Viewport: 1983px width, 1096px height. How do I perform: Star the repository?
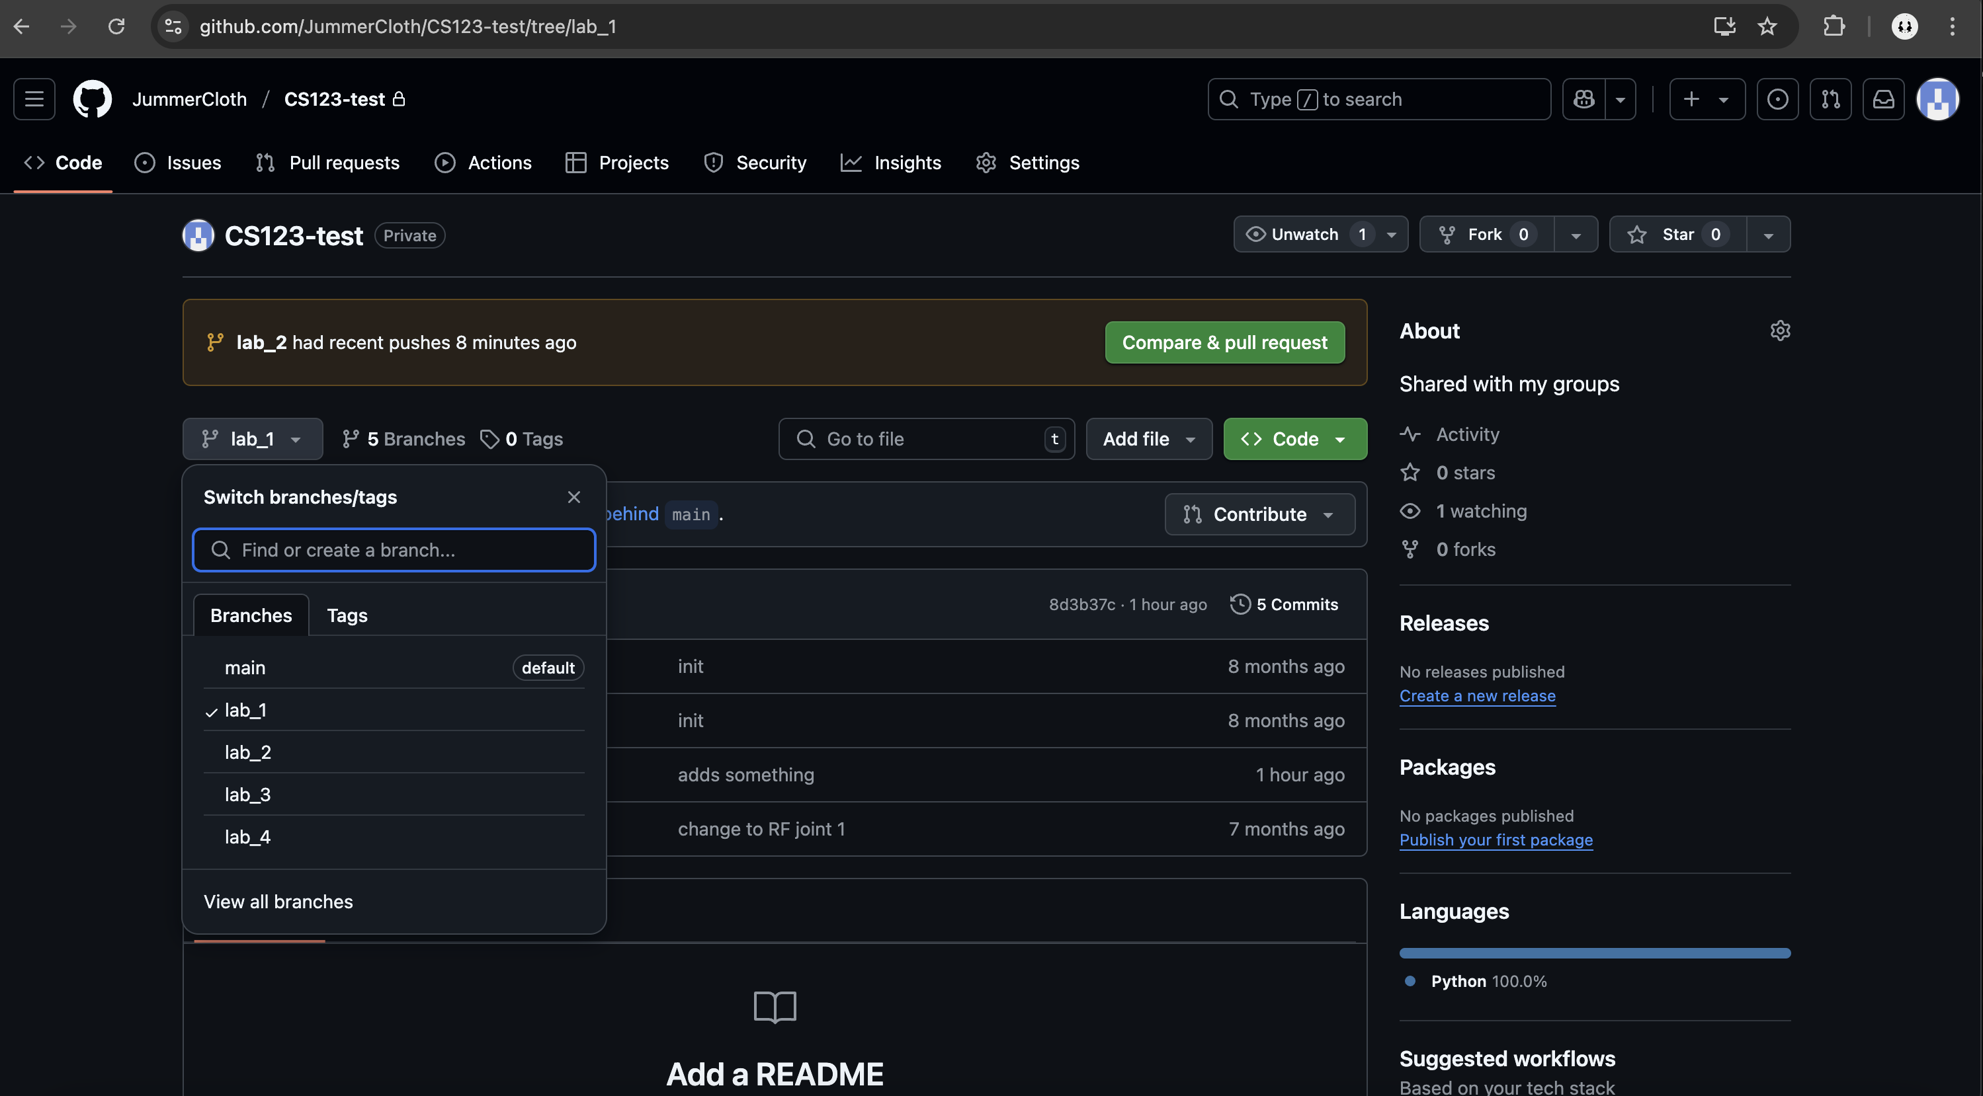[1678, 235]
